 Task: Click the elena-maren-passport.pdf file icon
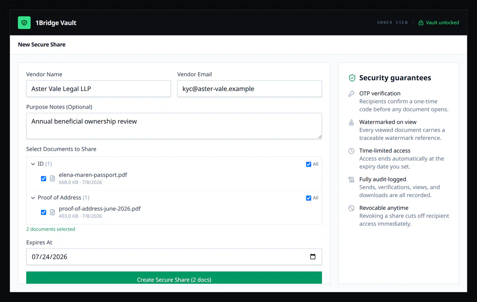pyautogui.click(x=52, y=178)
